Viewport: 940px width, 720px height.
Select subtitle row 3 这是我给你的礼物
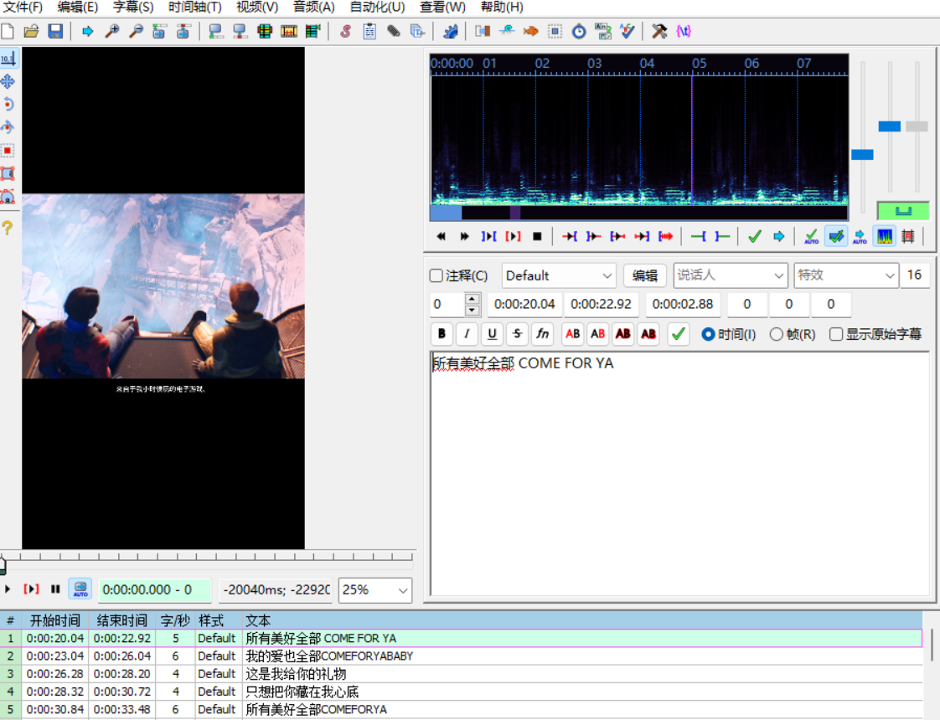point(461,674)
